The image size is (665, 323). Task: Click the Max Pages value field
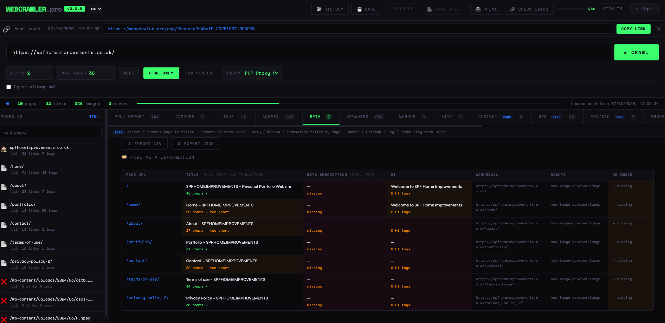pyautogui.click(x=86, y=73)
